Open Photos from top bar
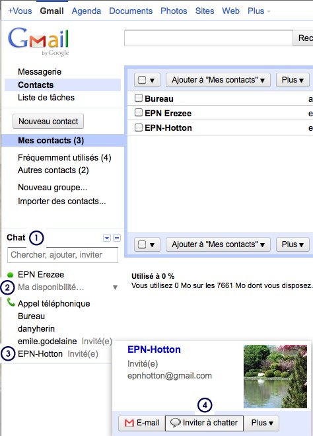 (x=174, y=11)
